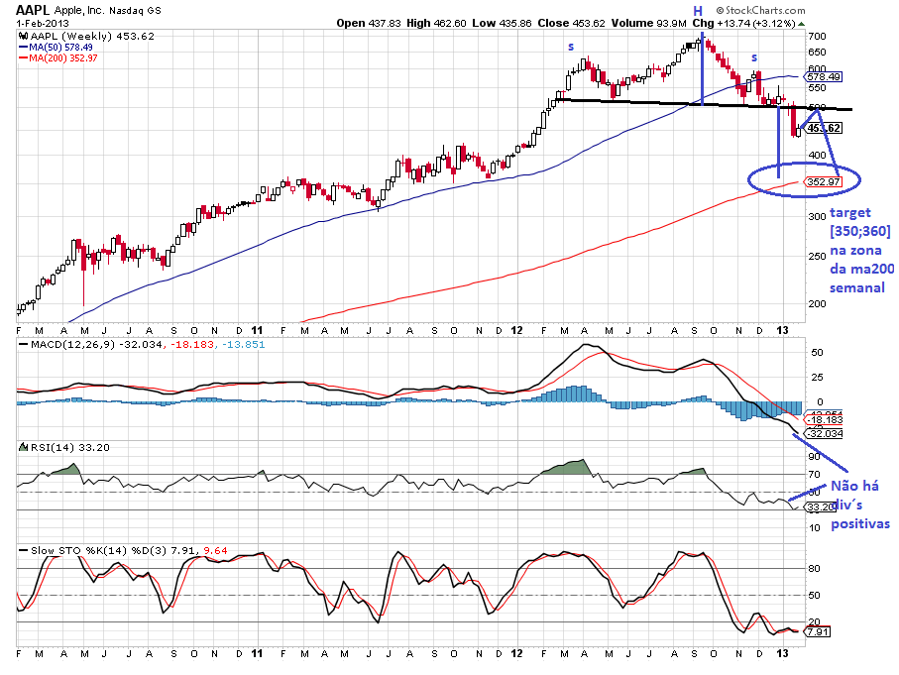Click the red line marker before MA(200)
The image size is (899, 675).
[x=24, y=58]
